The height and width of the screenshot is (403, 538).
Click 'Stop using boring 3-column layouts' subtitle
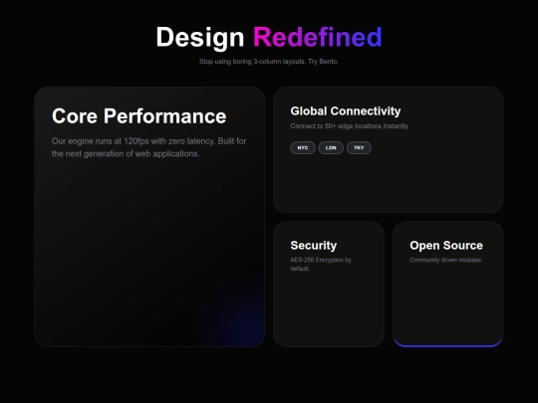click(269, 62)
